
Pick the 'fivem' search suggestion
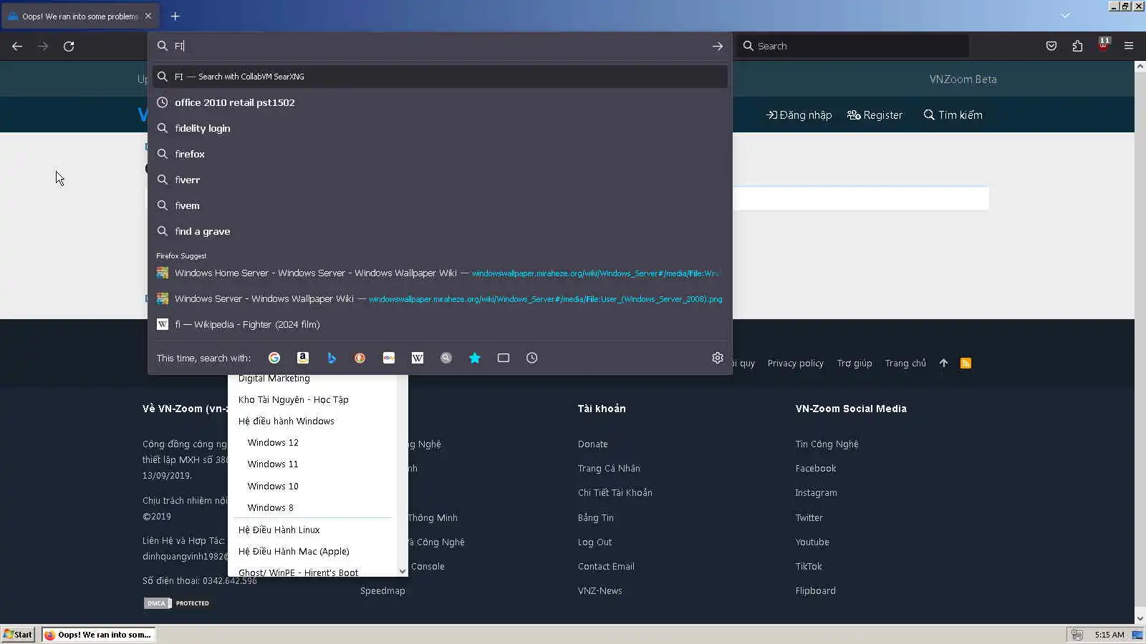click(440, 205)
